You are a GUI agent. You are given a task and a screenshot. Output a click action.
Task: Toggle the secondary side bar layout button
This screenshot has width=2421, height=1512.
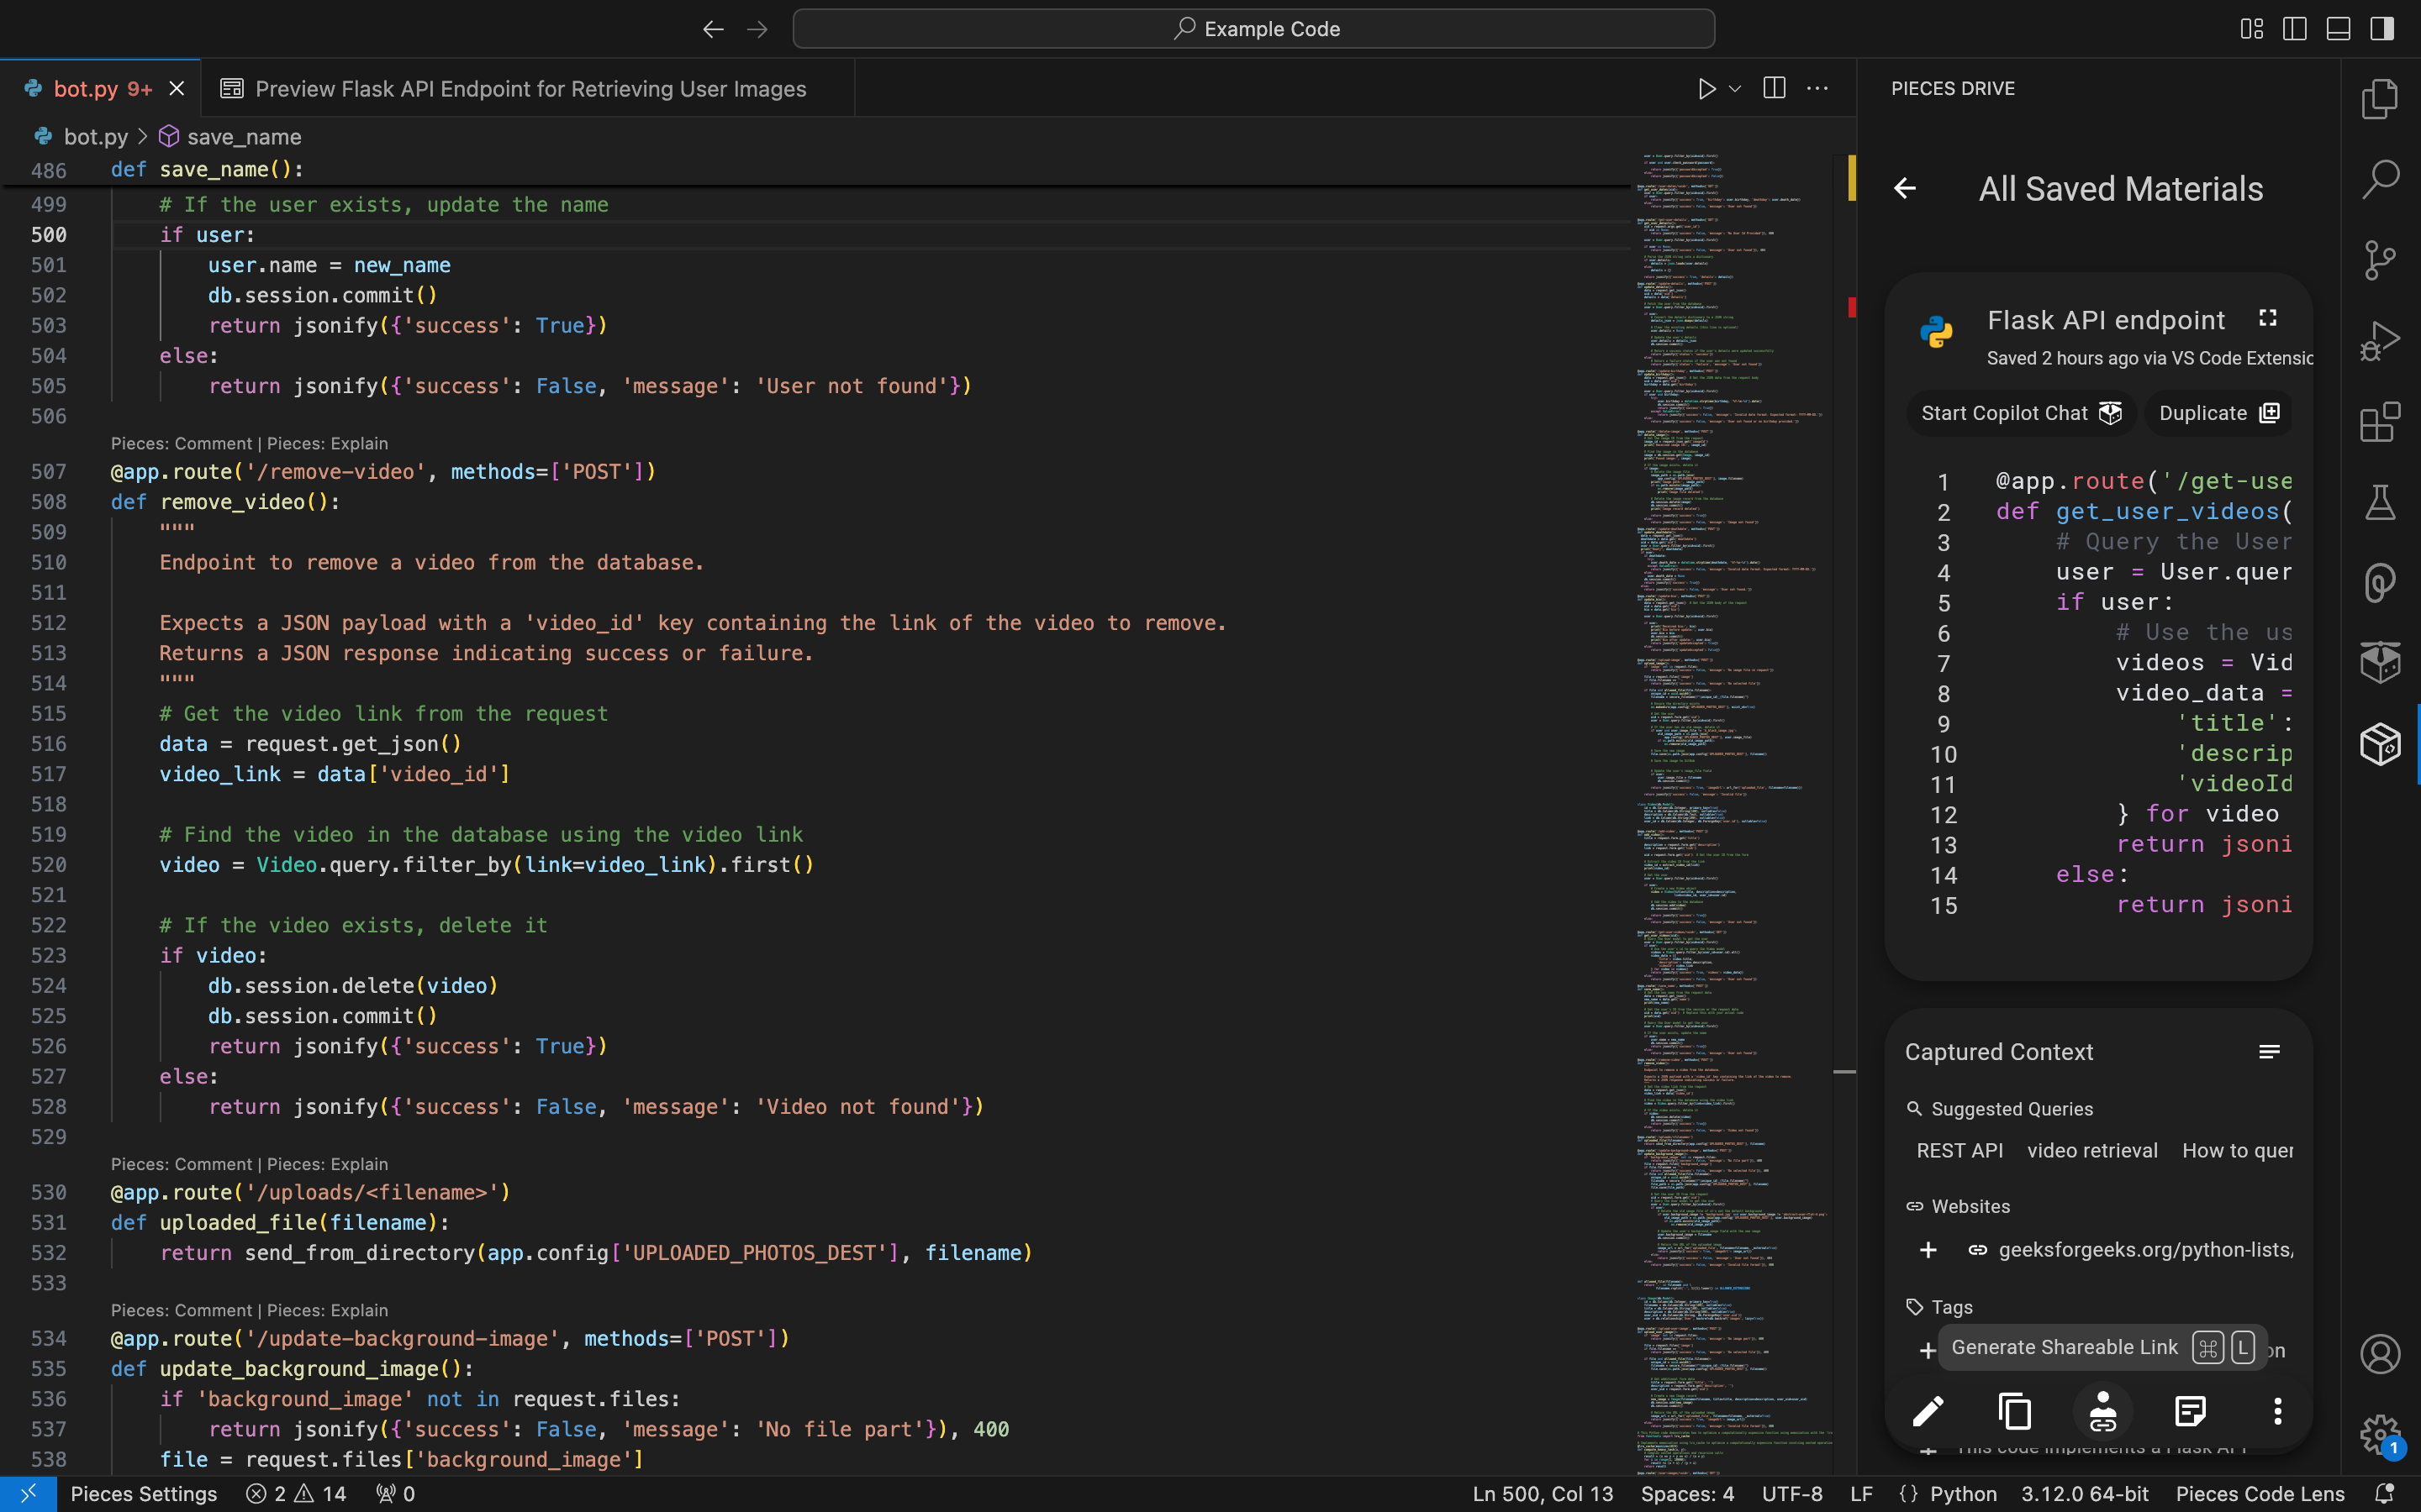pos(2382,29)
